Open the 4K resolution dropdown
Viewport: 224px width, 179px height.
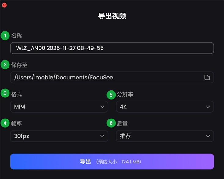pos(165,107)
